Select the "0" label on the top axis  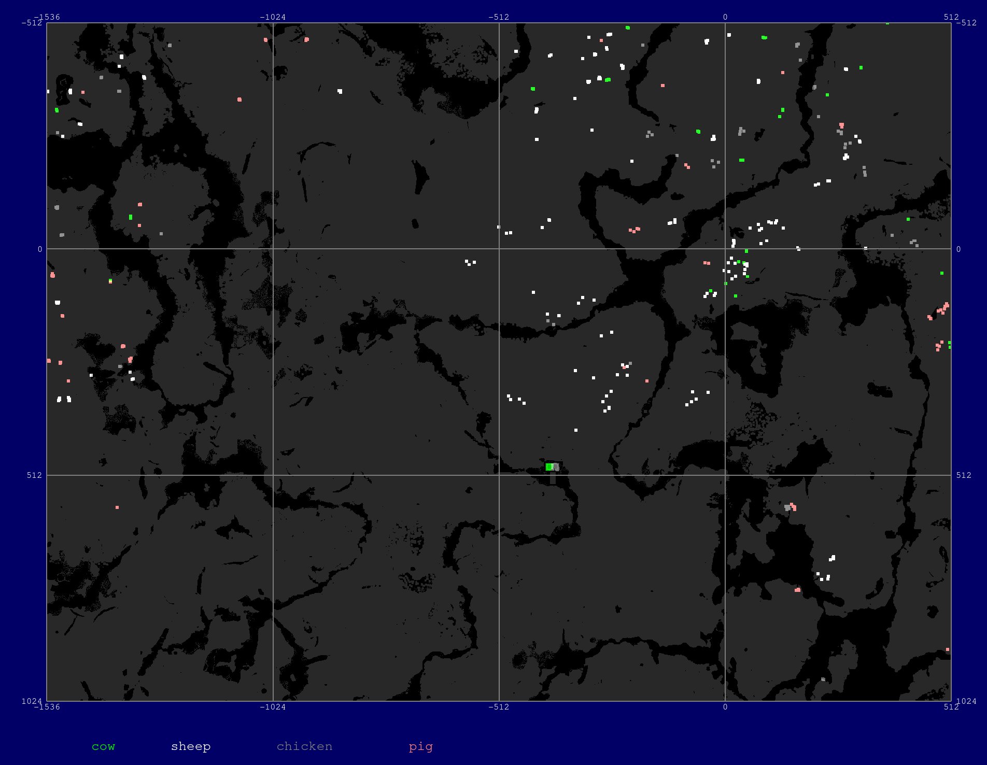click(725, 17)
